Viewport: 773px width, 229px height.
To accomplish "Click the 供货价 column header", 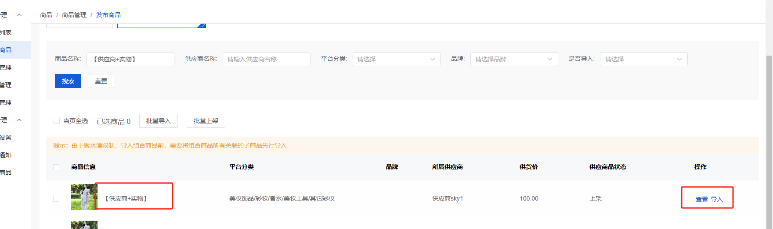I will [x=529, y=167].
